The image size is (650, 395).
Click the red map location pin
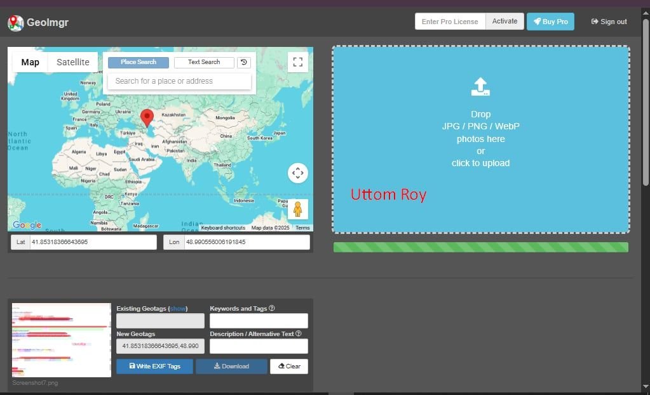pyautogui.click(x=147, y=117)
